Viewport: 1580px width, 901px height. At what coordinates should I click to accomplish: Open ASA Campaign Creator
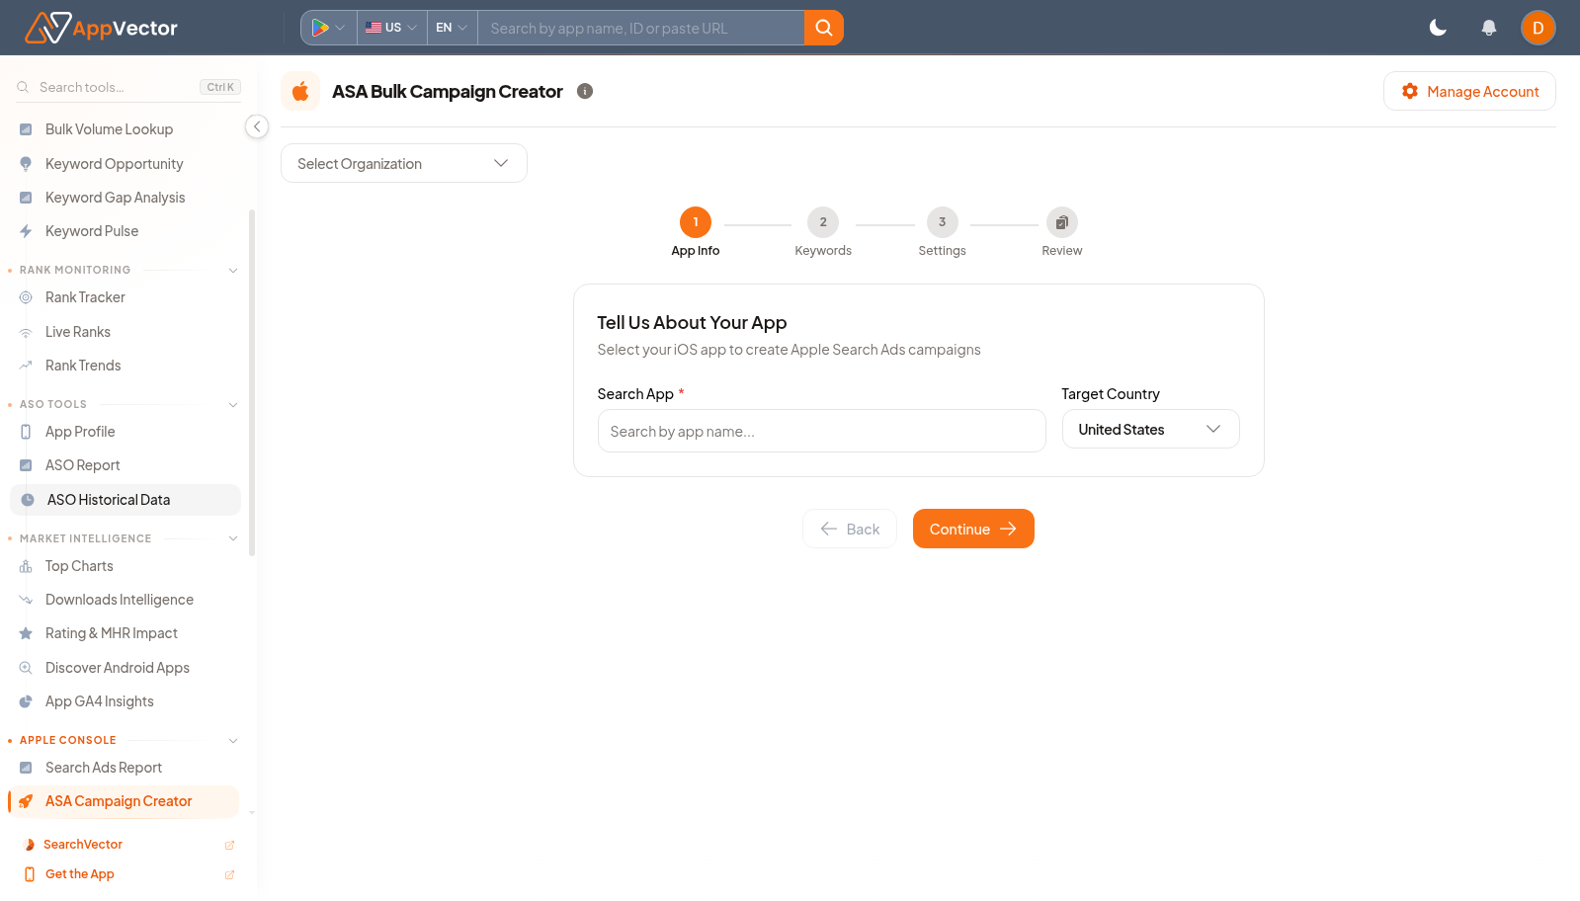point(124,801)
